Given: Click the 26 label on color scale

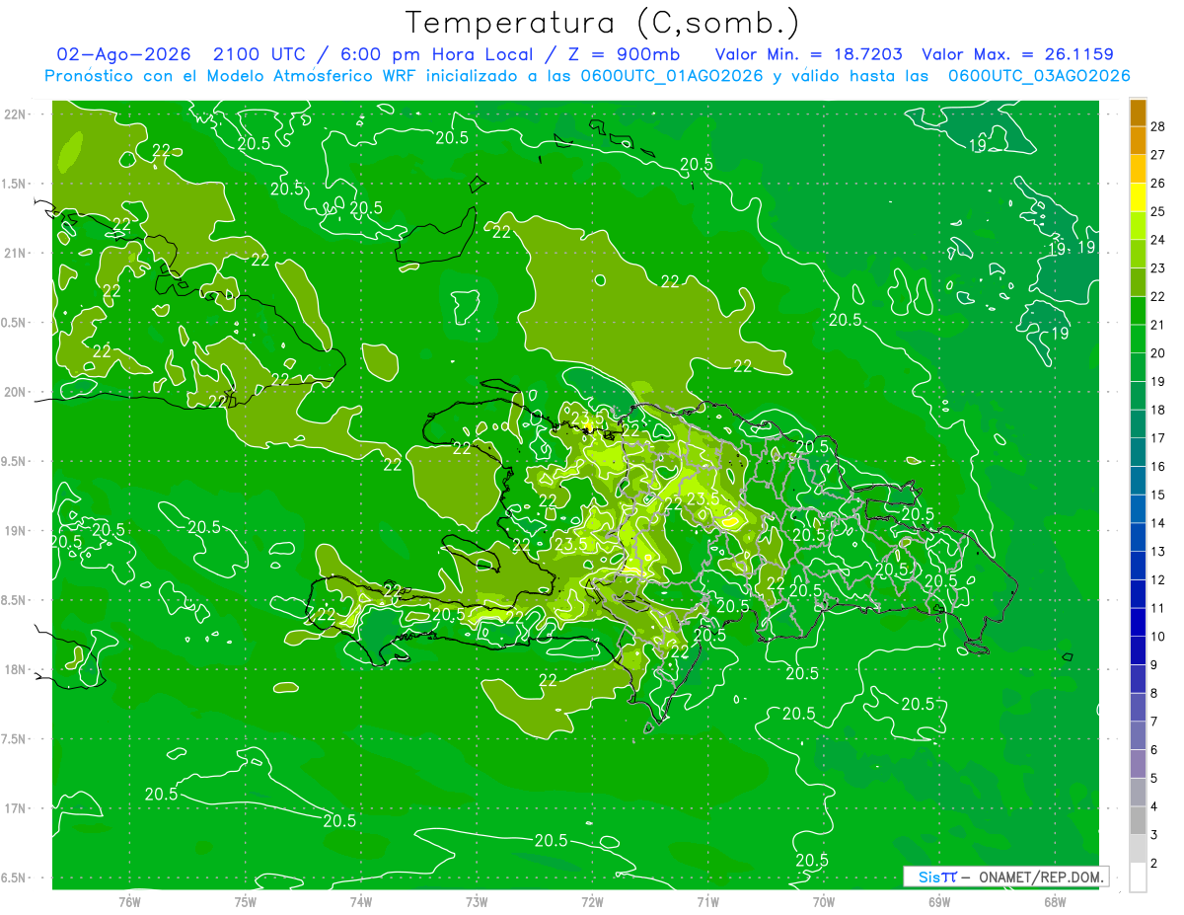Looking at the screenshot, I should tap(1157, 184).
